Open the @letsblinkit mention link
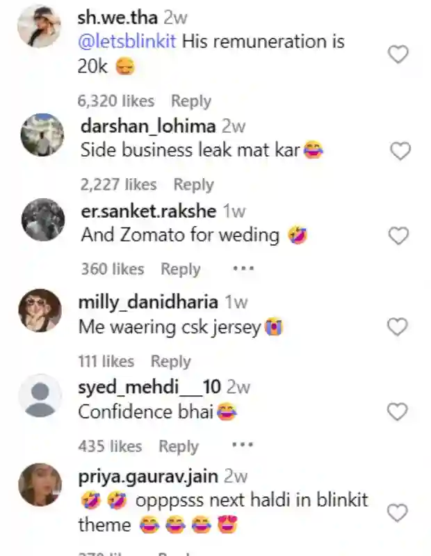This screenshot has width=431, height=556. point(129,41)
